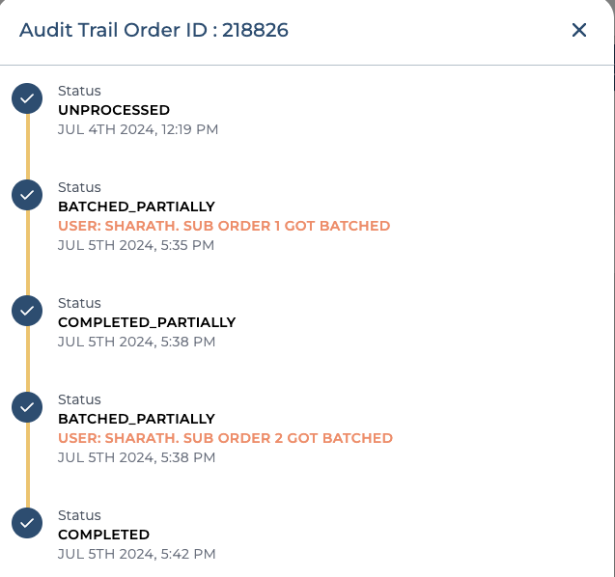The height and width of the screenshot is (577, 615).
Task: Click the Jul 4th 2024, 12:19 PM timestamp
Action: (138, 129)
